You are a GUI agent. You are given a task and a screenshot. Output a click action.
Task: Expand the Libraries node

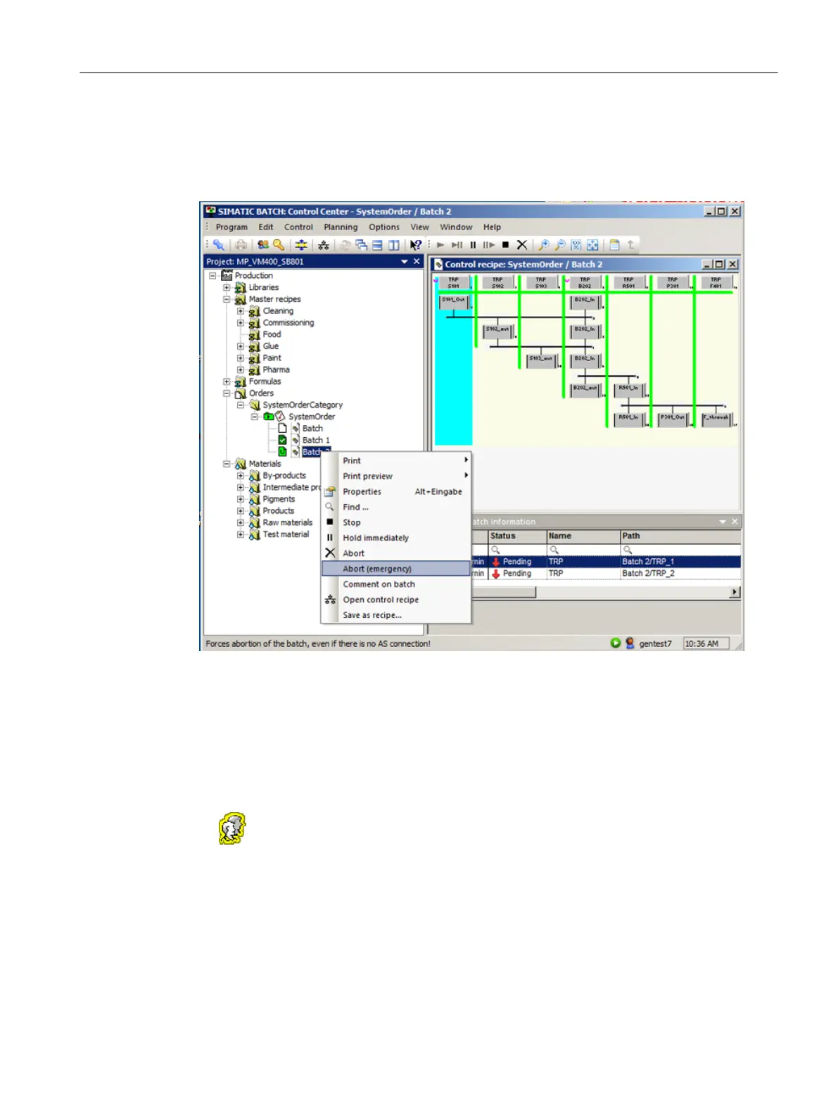227,287
